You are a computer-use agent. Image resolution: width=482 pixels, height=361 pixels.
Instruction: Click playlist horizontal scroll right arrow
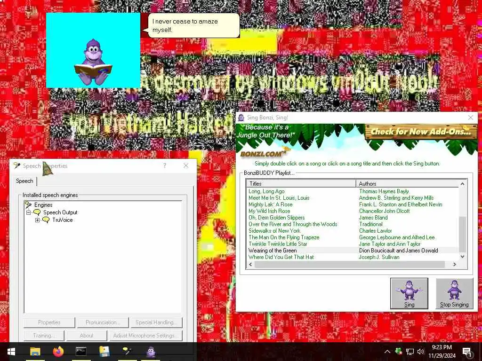455,264
